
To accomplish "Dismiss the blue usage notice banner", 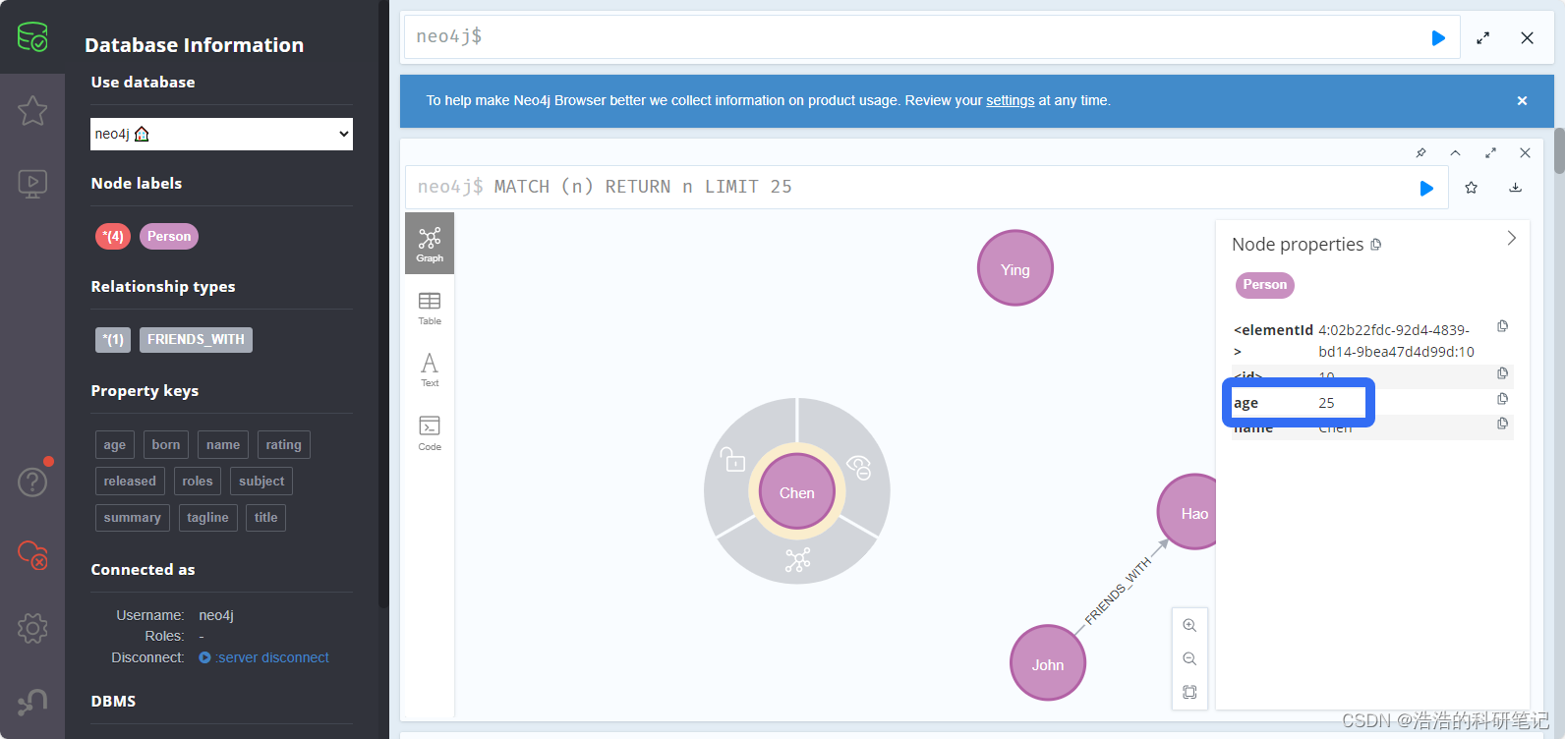I will (1522, 101).
